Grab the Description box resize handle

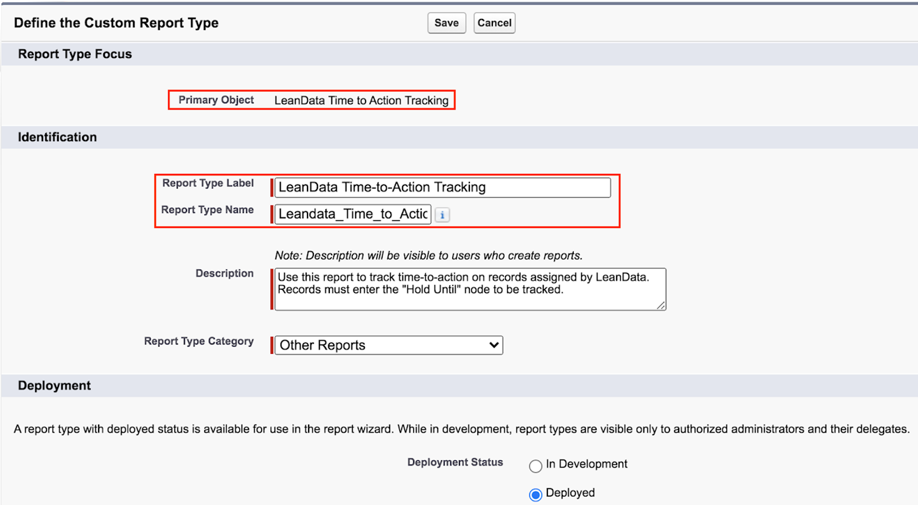(661, 306)
